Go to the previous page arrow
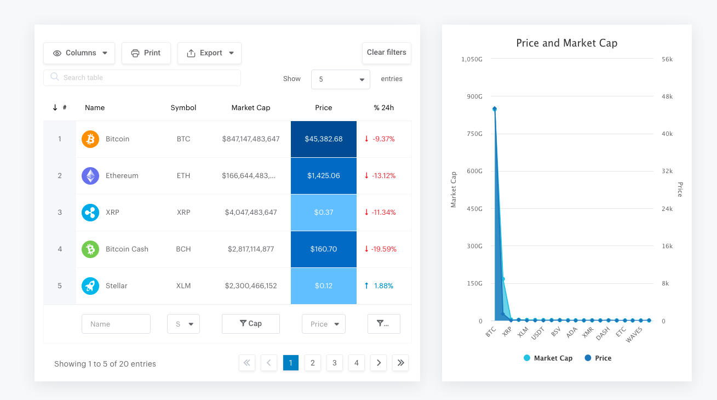This screenshot has height=400, width=717. [269, 363]
